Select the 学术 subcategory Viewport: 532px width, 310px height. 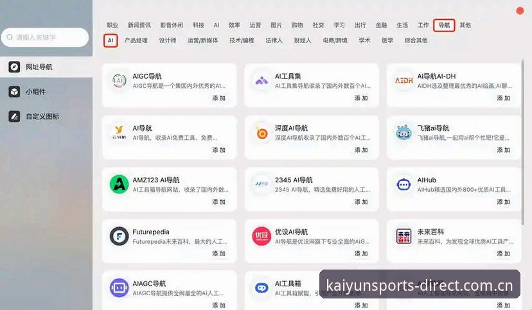click(x=365, y=40)
